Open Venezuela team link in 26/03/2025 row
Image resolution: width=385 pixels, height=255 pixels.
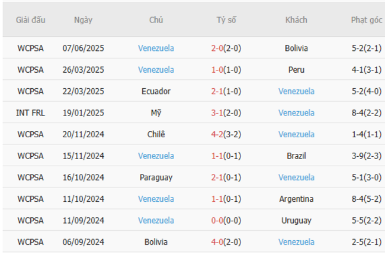[156, 70]
